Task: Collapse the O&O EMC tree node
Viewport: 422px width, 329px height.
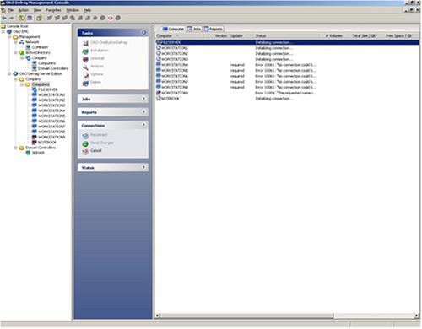Action: click(3, 31)
